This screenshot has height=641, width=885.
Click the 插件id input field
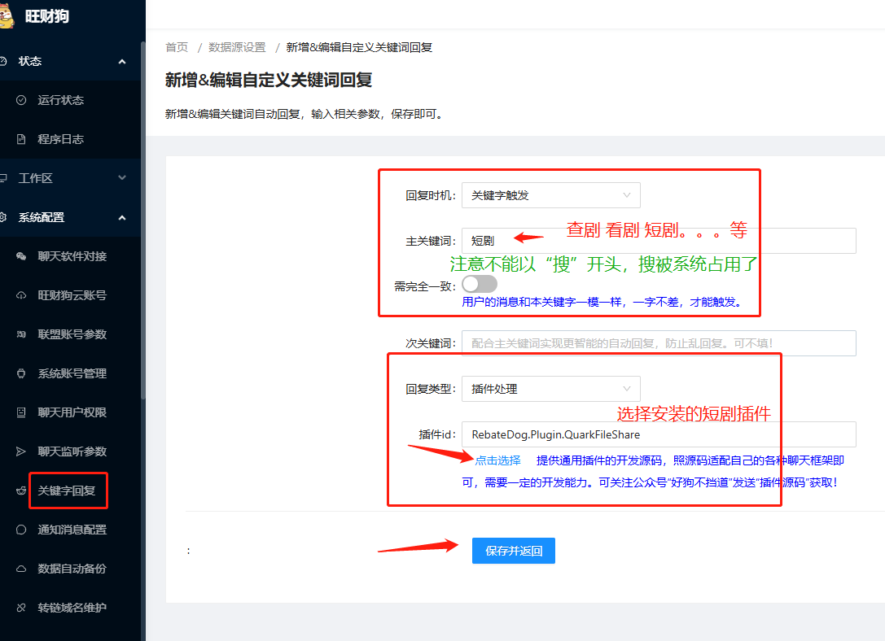(658, 434)
